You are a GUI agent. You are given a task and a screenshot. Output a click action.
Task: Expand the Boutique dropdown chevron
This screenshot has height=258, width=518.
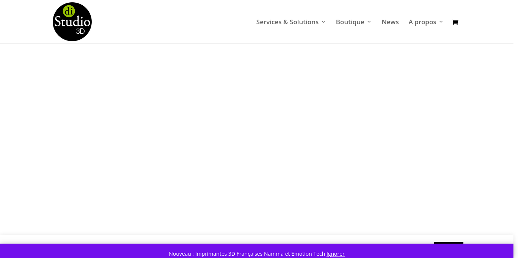pyautogui.click(x=369, y=22)
